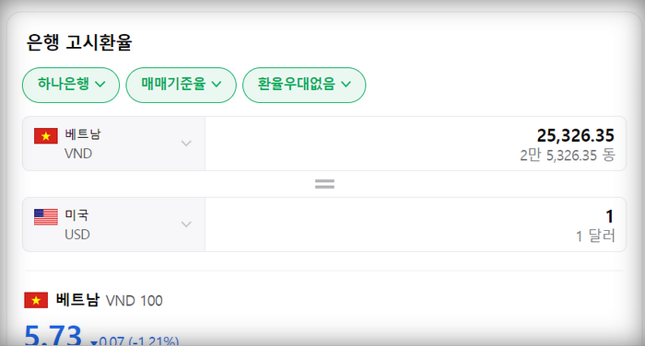This screenshot has height=346, width=645.
Task: Click the Vietnam flag in currency selector
Action: [x=46, y=136]
